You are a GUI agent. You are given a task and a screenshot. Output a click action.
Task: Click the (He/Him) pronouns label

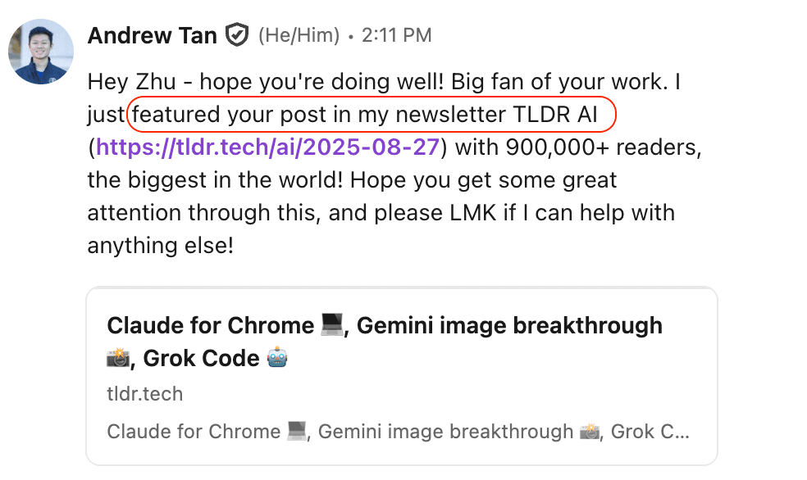[299, 36]
